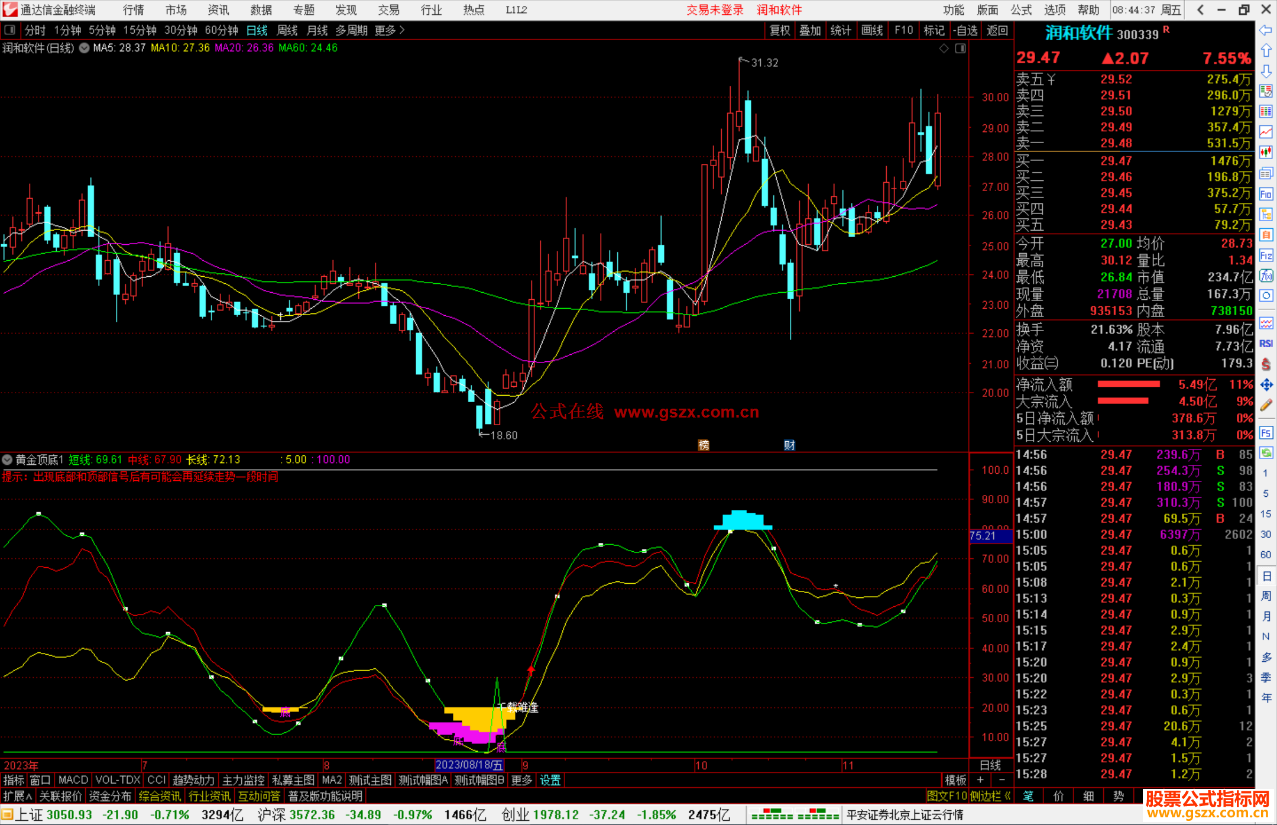
Task: Open the RSI indicator icon
Action: (1266, 344)
